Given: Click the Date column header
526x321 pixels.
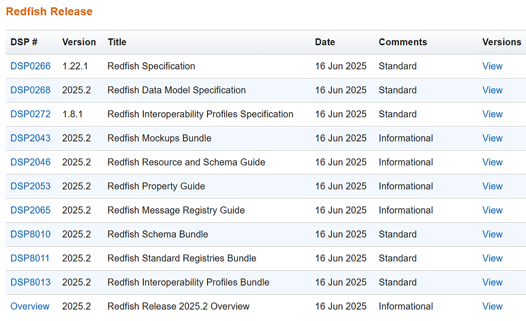Looking at the screenshot, I should 325,42.
